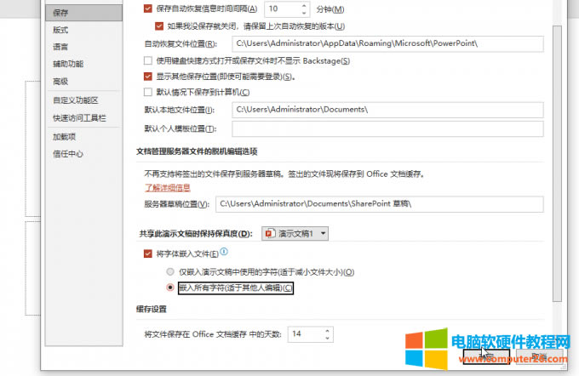The image size is (579, 376).
Task: Open the 高级 options category
Action: (60, 82)
